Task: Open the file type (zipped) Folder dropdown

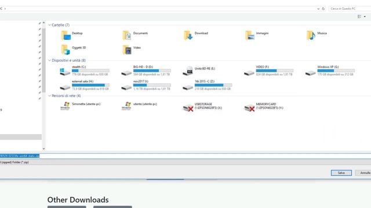Action: tap(185, 162)
